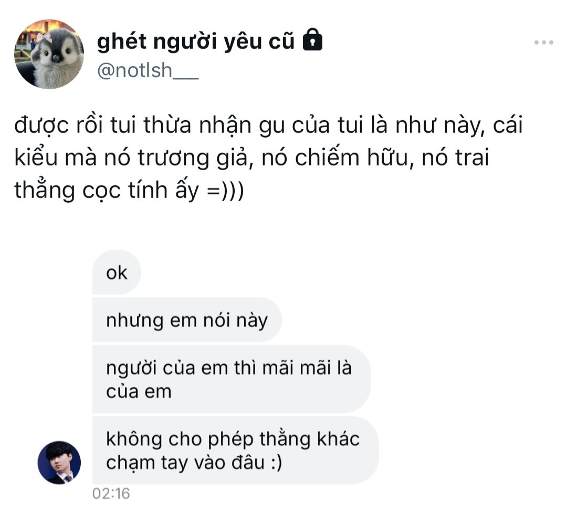The width and height of the screenshot is (567, 532).
Task: Click the 02:16 message timestamp
Action: [x=111, y=493]
